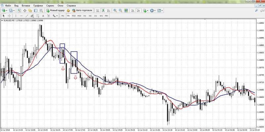Pick the crosshair cursor tool
The width and height of the screenshot is (265, 132).
tap(9, 16)
